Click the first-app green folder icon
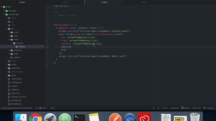Viewport: 216px width, 121px height. [x=7, y=11]
